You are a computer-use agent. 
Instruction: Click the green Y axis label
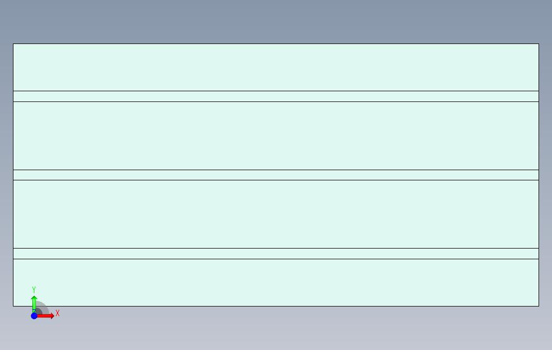(x=34, y=290)
